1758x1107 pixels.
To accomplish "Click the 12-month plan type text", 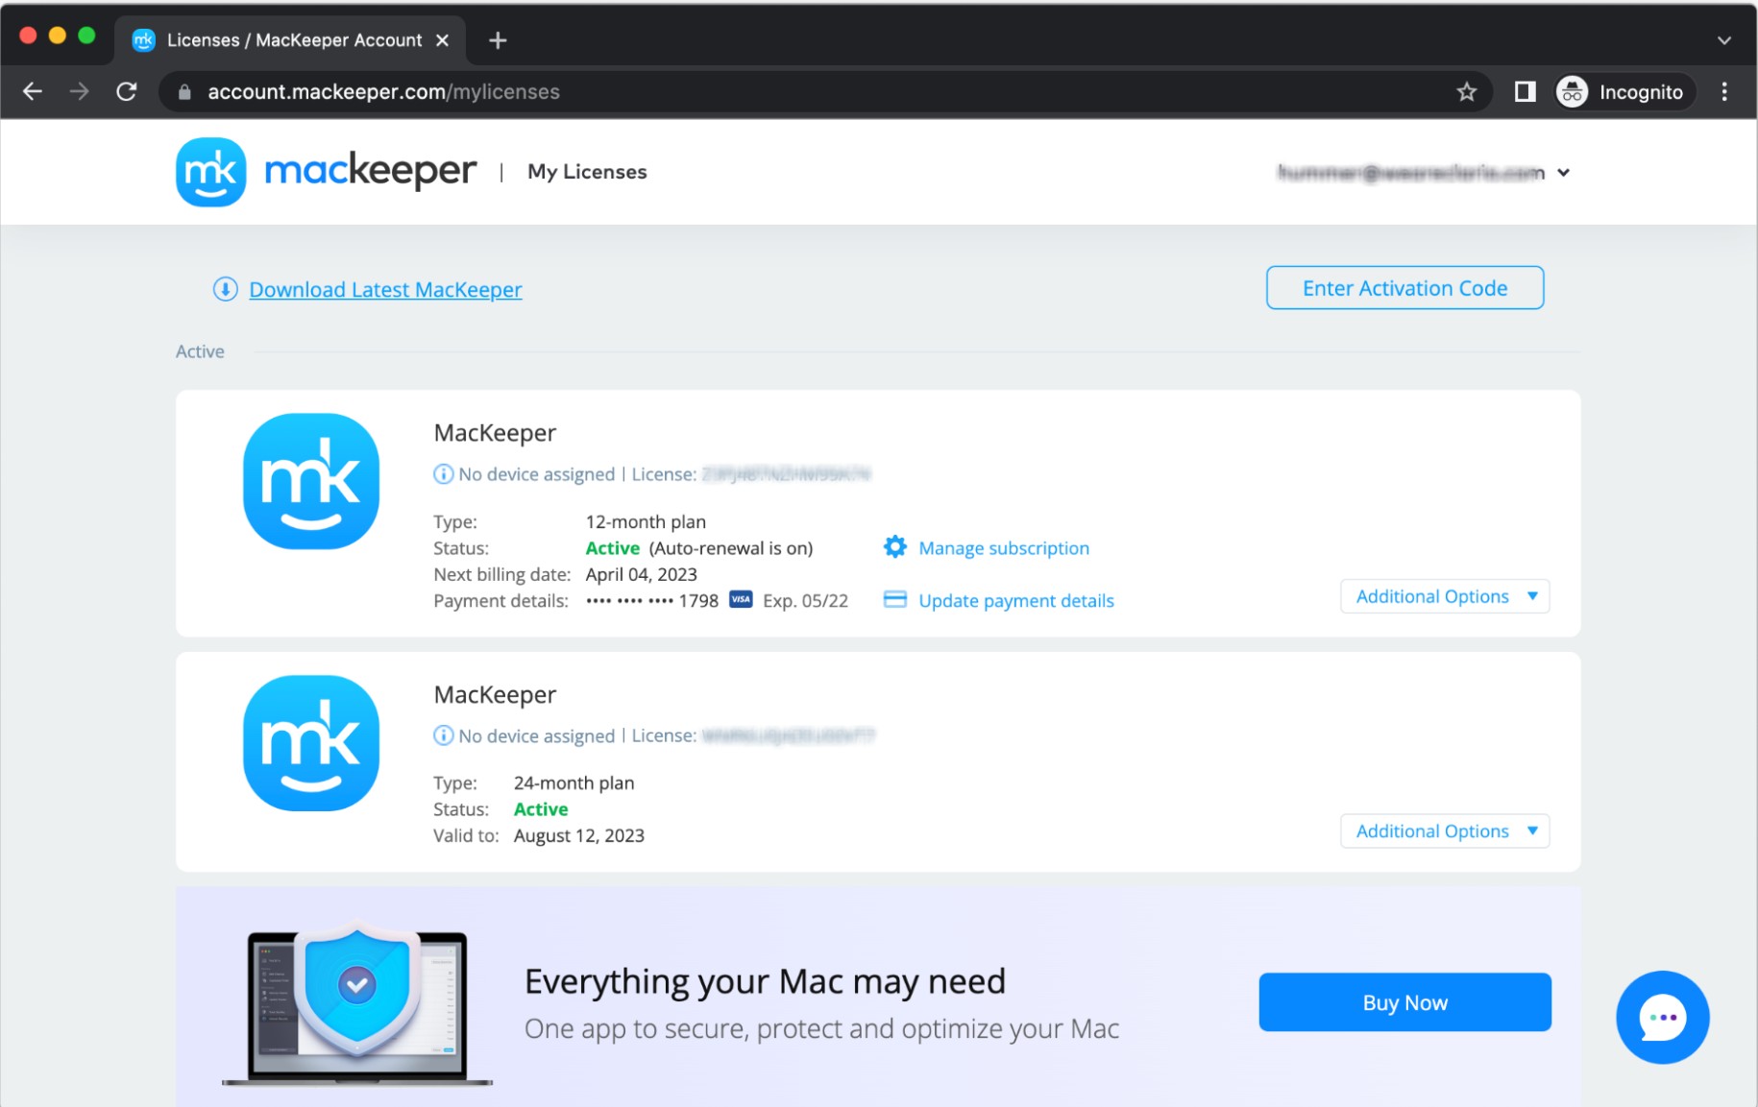I will (x=646, y=521).
